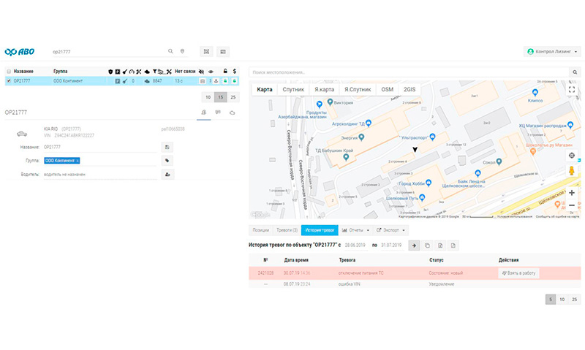Screen dimensions: 585x350
Task: Click the отключение питания ТС alarm text
Action: (x=361, y=273)
